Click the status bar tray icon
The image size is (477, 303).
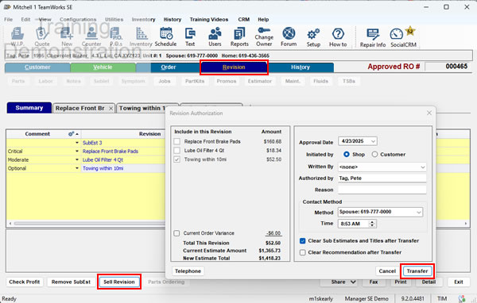point(462,299)
